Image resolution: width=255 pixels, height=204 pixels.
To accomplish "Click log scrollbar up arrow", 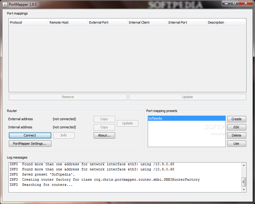I will 244,165.
